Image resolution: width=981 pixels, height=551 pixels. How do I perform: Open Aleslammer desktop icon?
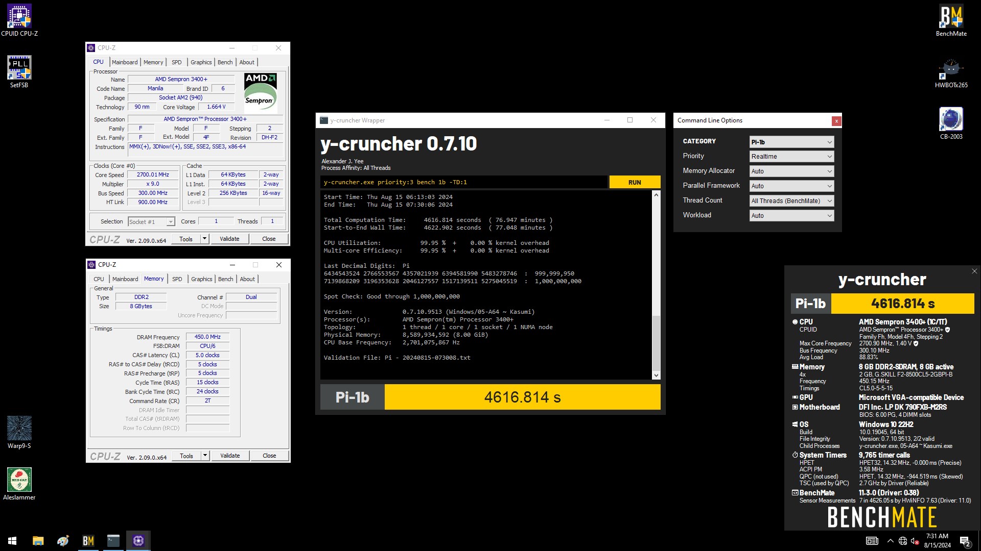point(19,484)
